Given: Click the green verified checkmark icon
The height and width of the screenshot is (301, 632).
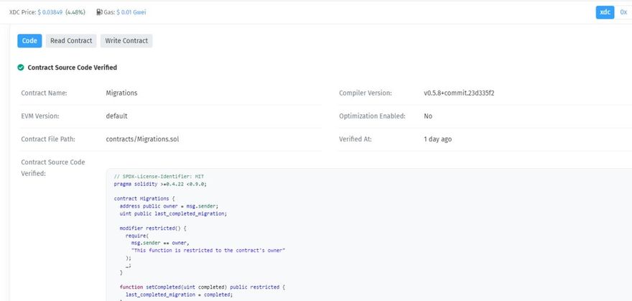Looking at the screenshot, I should 21,68.
